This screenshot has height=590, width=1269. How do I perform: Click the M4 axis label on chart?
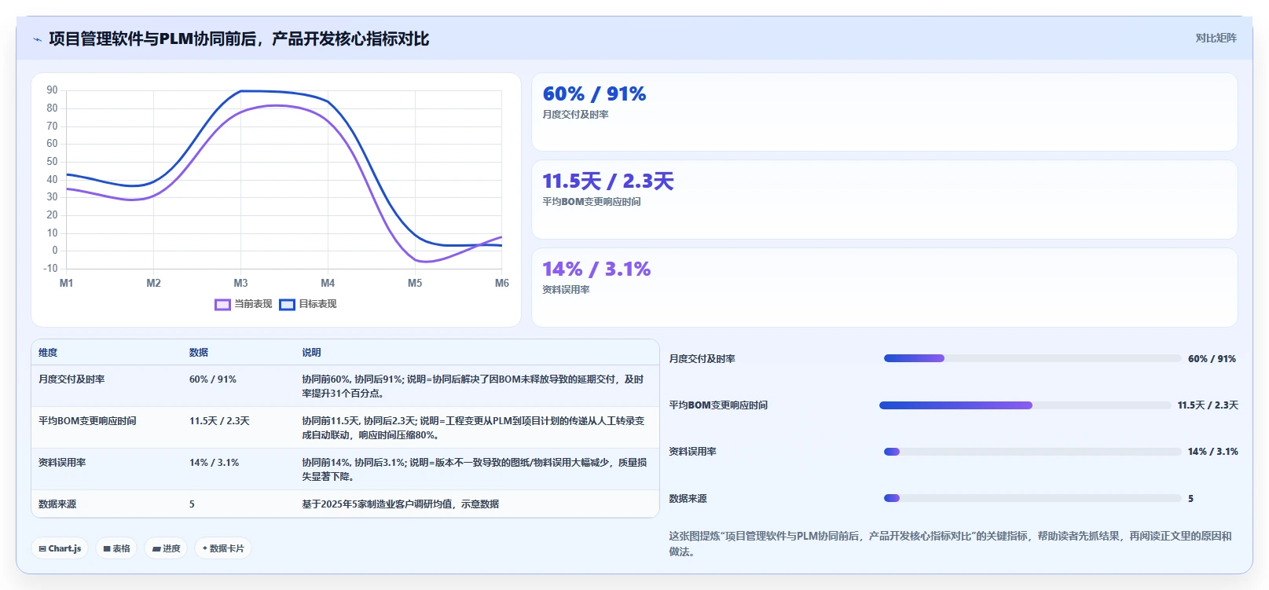(x=328, y=283)
